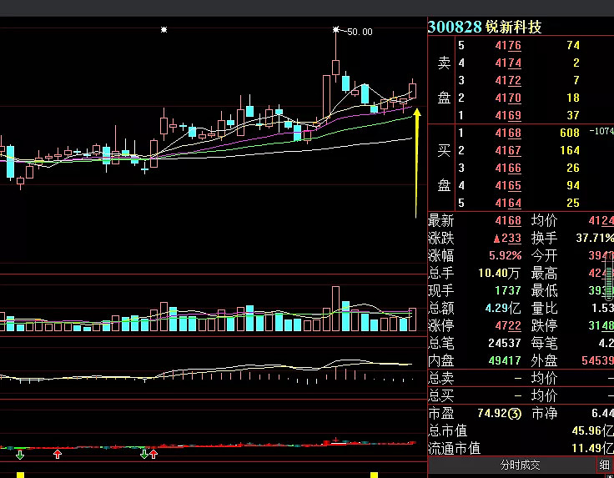The height and width of the screenshot is (478, 614).
Task: Click the green down arrow in the adjacent arrow pair
Action: click(x=144, y=455)
